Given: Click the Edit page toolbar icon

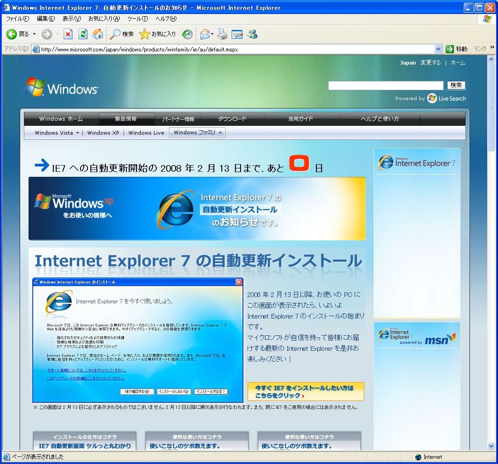Looking at the screenshot, I should coord(237,34).
